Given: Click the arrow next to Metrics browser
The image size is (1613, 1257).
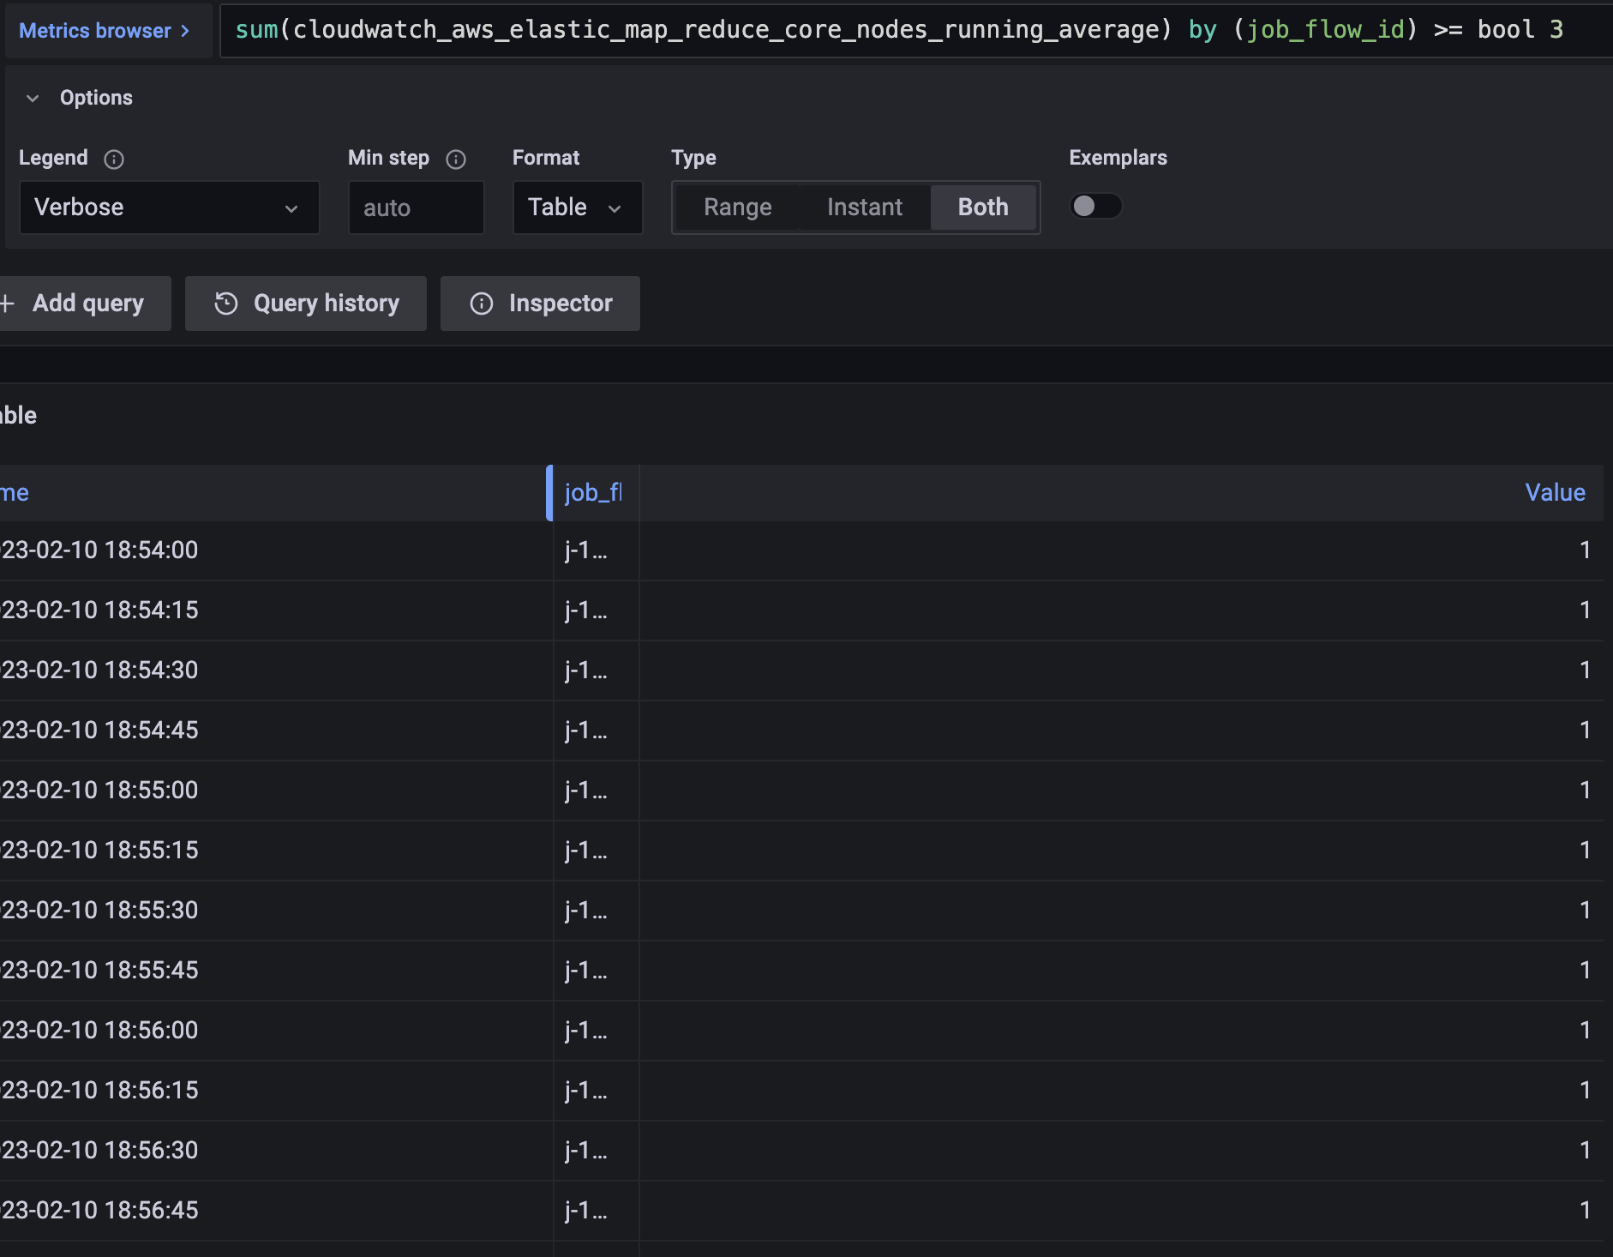Looking at the screenshot, I should pos(184,30).
